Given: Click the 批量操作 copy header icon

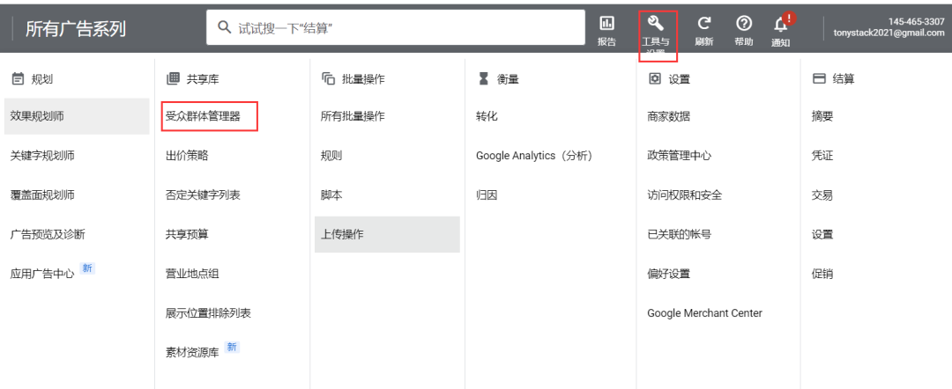Looking at the screenshot, I should [329, 78].
